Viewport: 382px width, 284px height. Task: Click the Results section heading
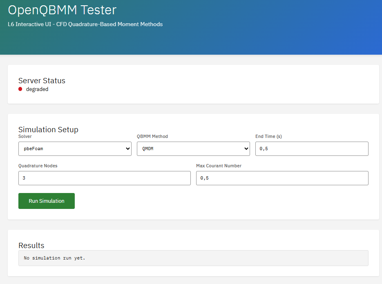(x=31, y=245)
